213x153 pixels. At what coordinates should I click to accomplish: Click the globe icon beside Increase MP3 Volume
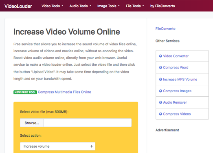point(160,80)
